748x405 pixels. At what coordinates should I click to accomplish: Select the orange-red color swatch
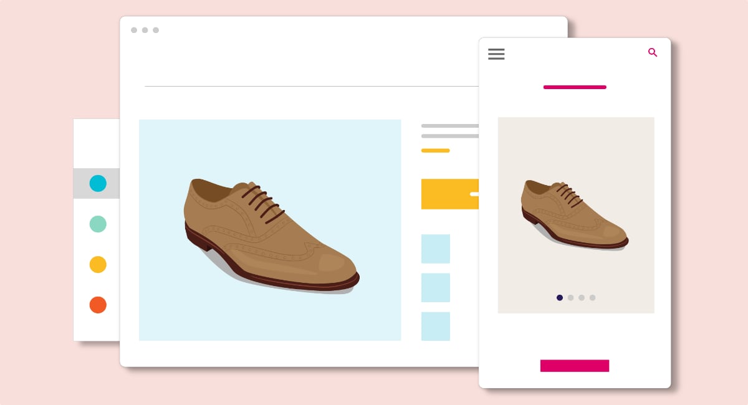98,305
